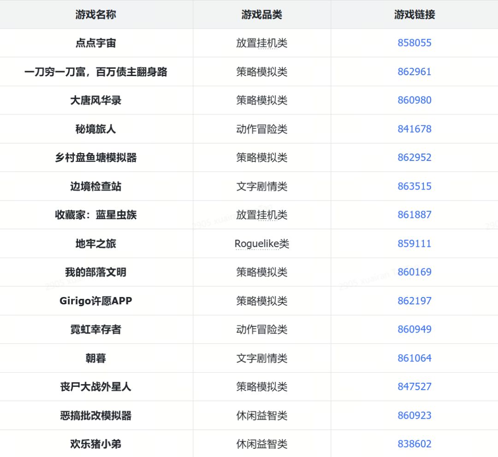Select the 游戏品类 column header
Viewport: 498px width, 457px height.
pyautogui.click(x=262, y=15)
